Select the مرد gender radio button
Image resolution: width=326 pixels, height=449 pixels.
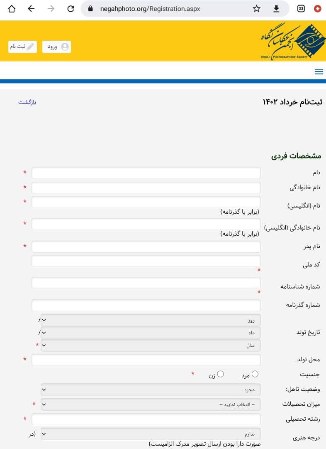coord(255,374)
